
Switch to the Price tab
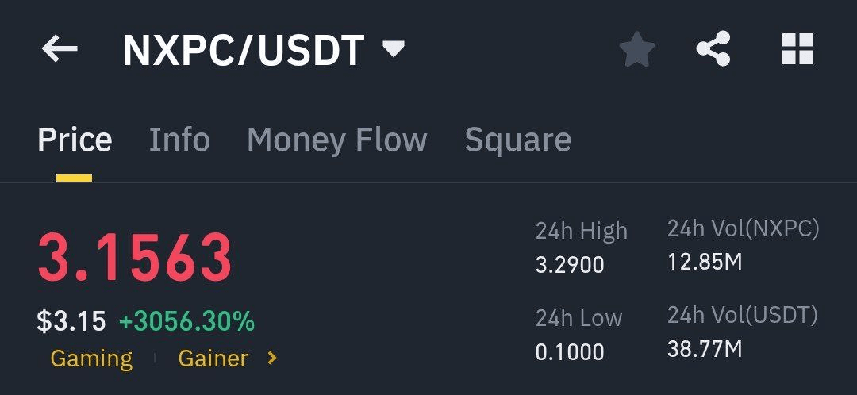pos(75,140)
